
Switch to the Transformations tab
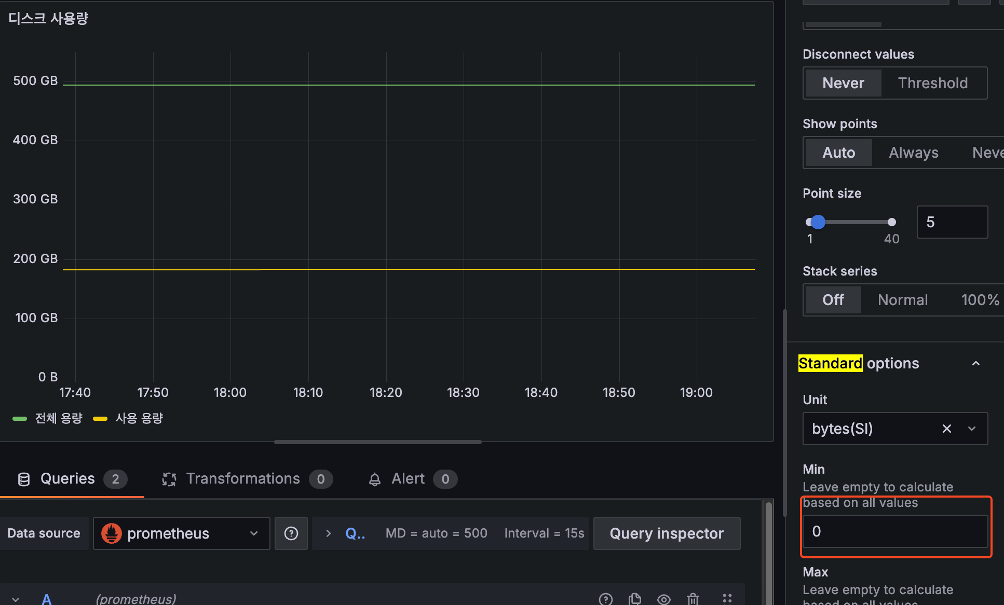[x=243, y=478]
